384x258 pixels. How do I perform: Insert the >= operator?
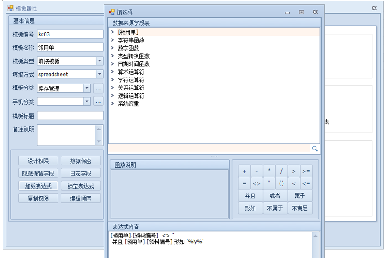pyautogui.click(x=306, y=171)
